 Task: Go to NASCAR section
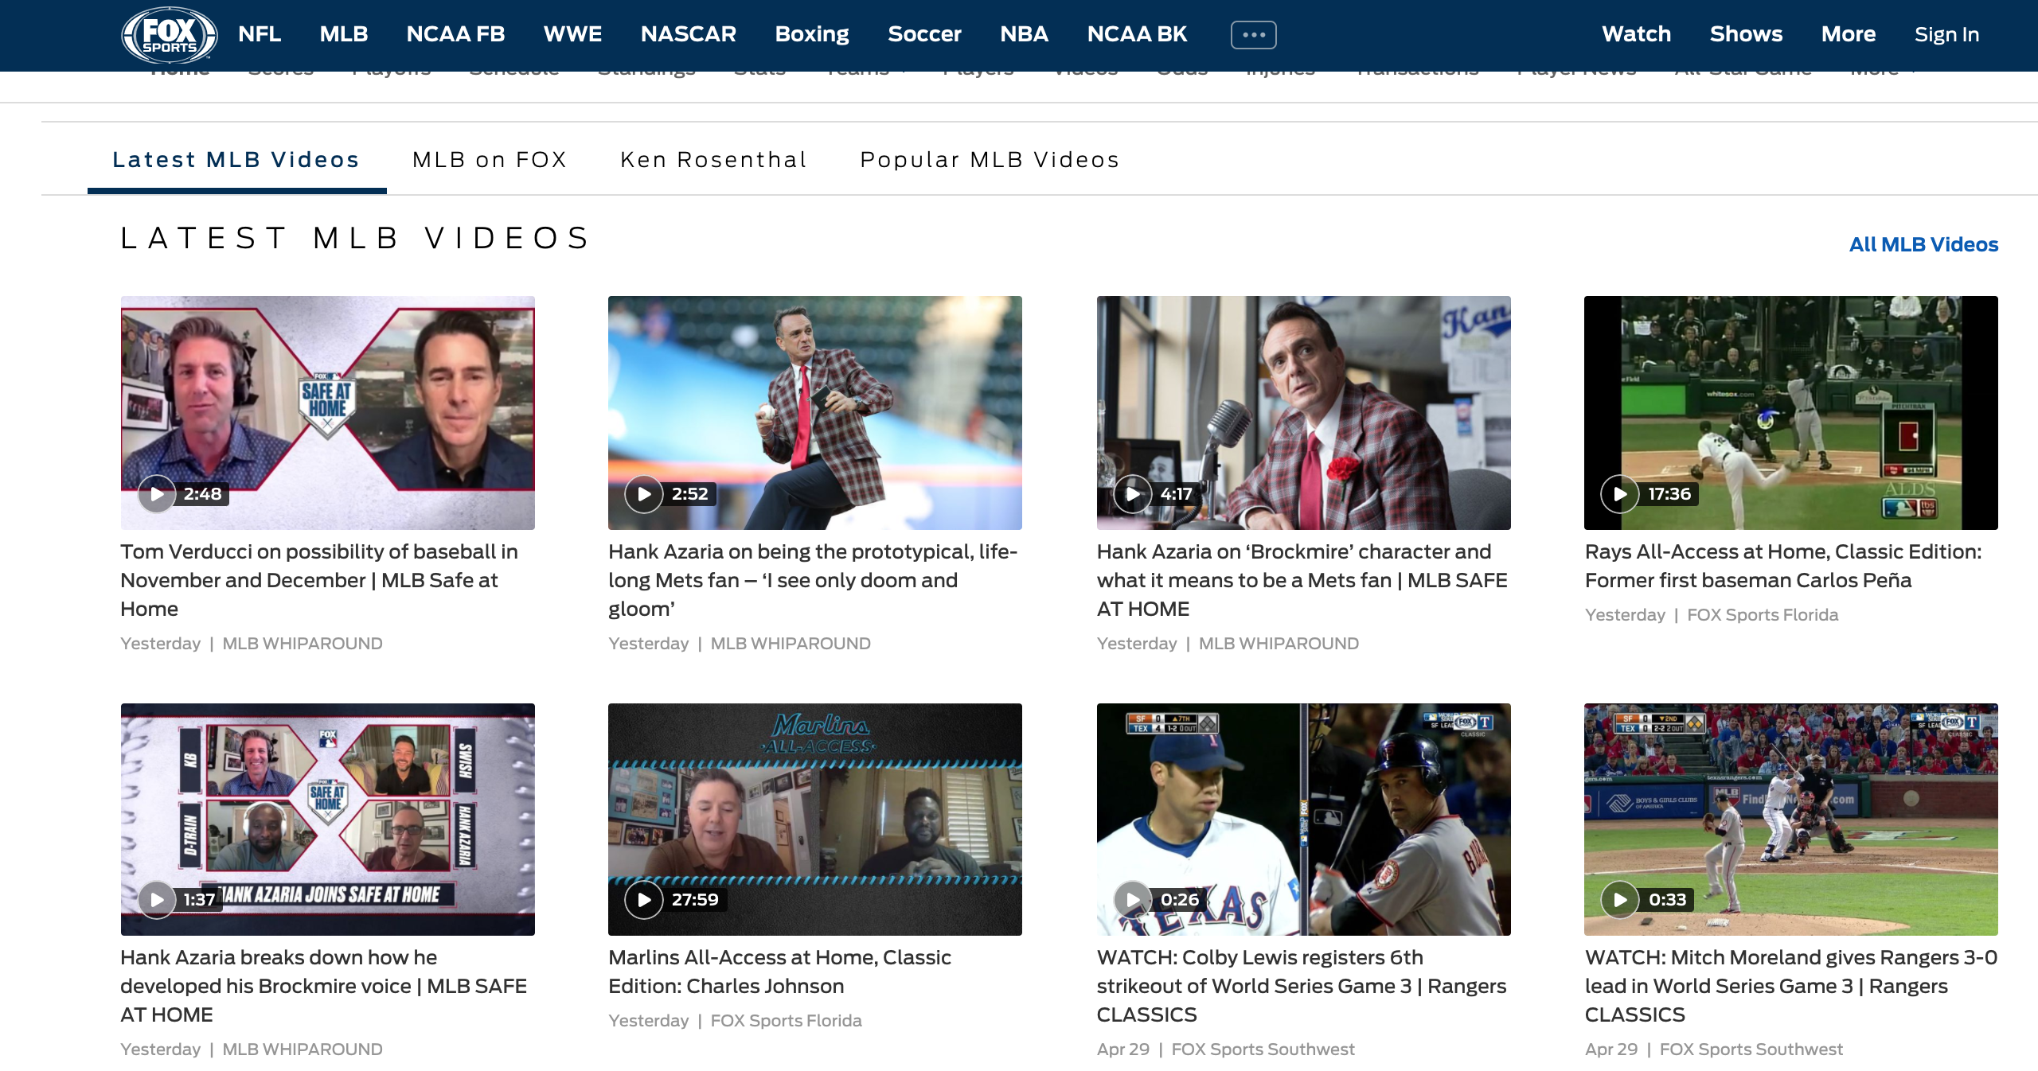coord(689,34)
